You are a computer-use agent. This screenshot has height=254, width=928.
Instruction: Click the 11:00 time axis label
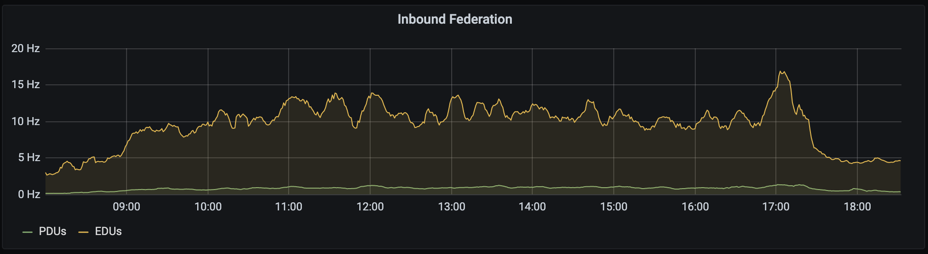pos(289,207)
